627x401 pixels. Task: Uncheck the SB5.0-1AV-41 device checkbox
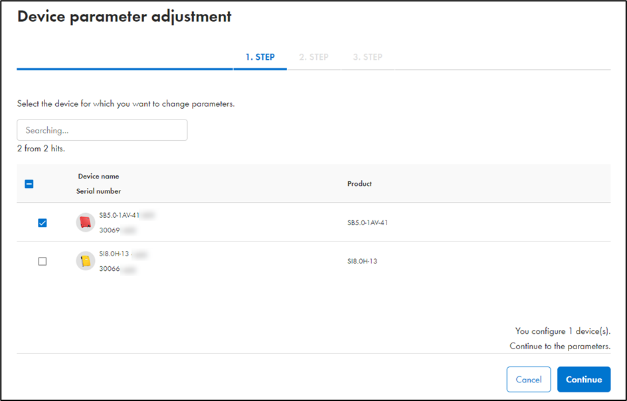click(x=42, y=223)
